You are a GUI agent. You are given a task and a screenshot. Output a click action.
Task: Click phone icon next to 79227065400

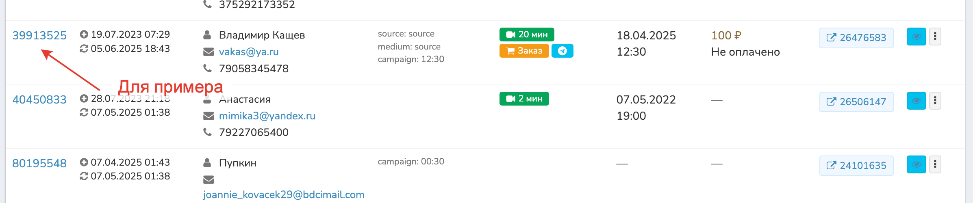coord(208,132)
